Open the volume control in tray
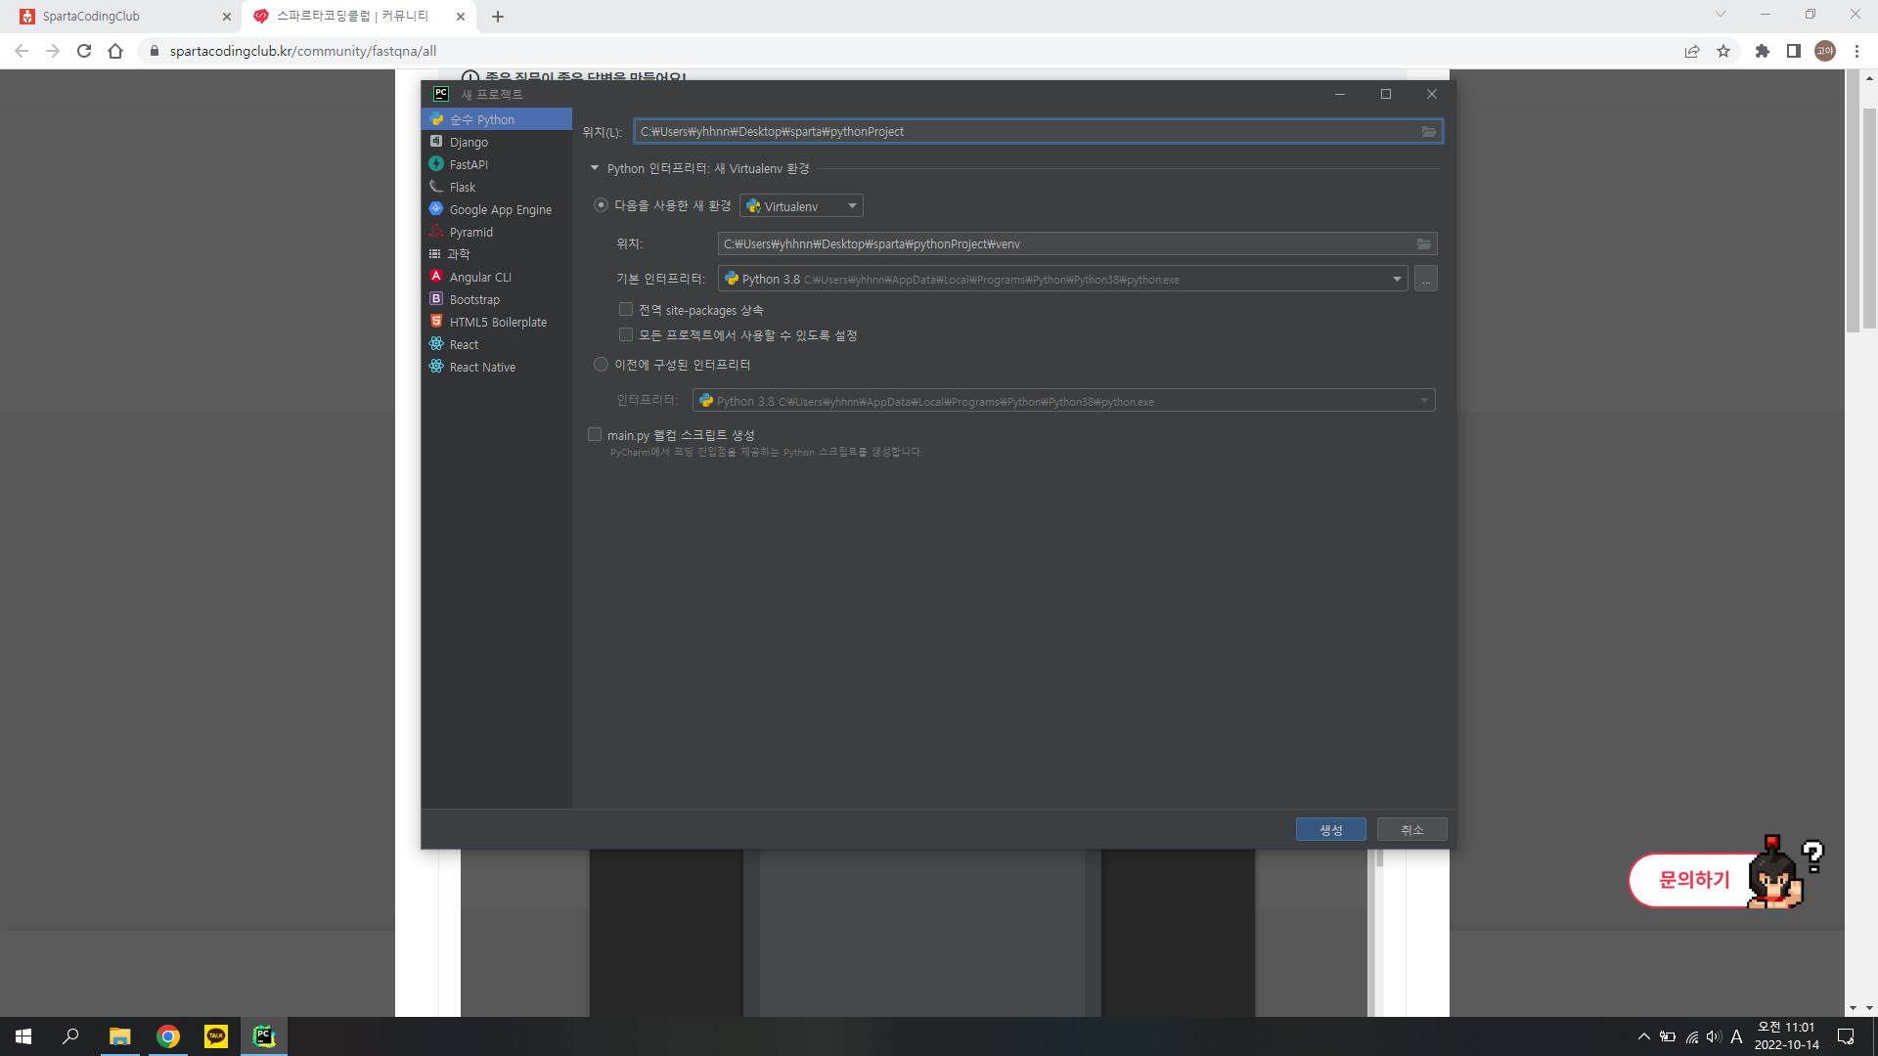The image size is (1878, 1056). coord(1714,1036)
